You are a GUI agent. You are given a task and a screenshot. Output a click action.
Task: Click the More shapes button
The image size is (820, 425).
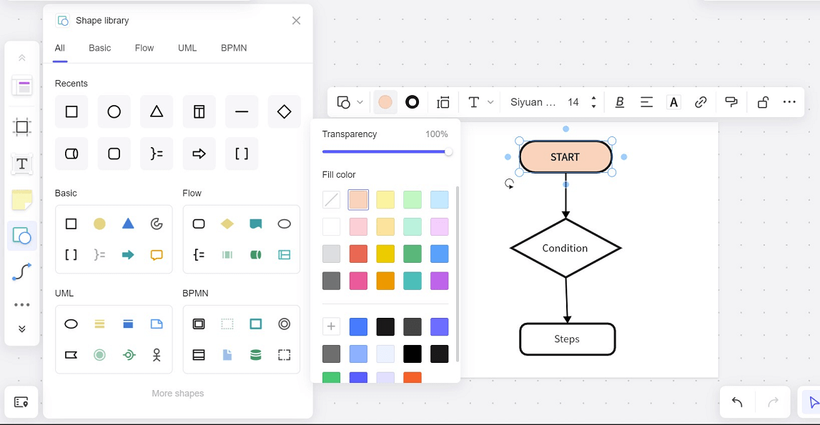point(177,393)
